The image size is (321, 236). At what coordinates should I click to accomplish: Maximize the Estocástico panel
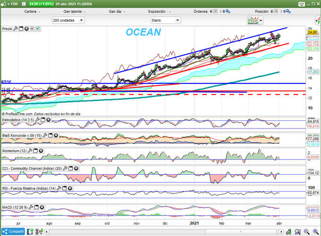pos(43,120)
